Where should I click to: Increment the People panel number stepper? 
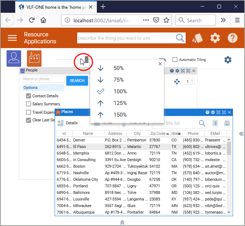[x=192, y=80]
